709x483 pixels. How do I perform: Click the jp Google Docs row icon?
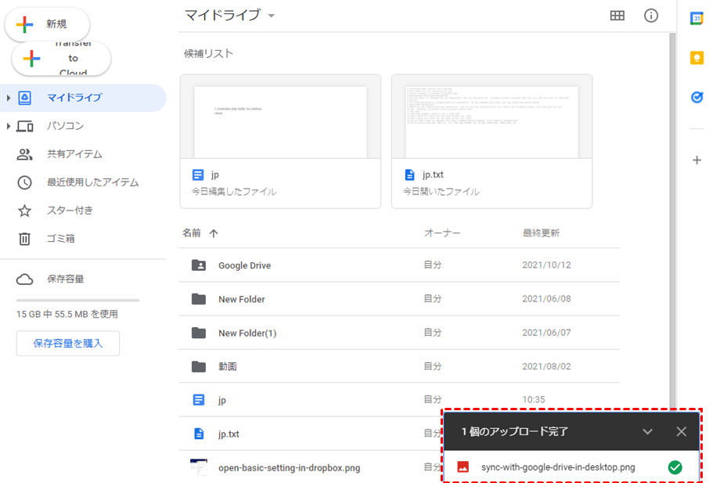point(199,400)
